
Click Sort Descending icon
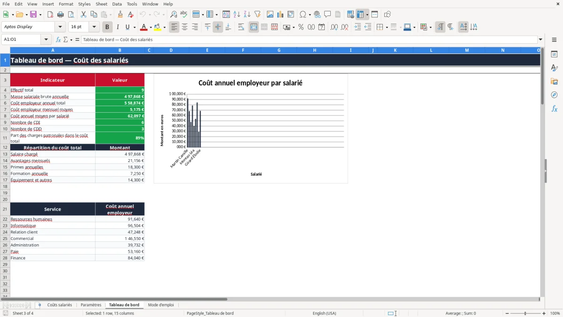(x=247, y=15)
